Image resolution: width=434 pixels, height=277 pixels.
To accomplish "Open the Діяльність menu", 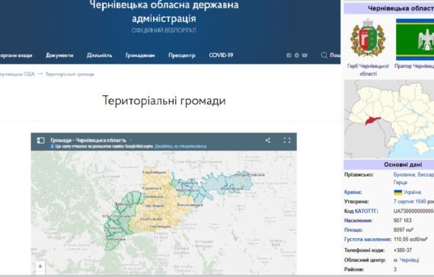I will click(100, 56).
